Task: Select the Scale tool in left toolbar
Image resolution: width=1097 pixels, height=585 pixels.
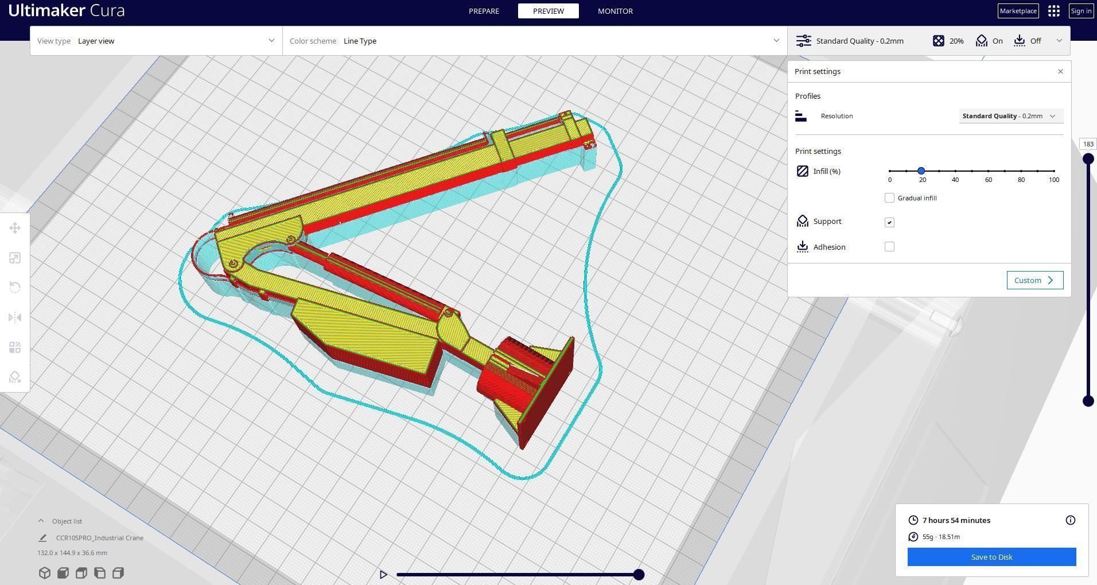Action: 15,258
